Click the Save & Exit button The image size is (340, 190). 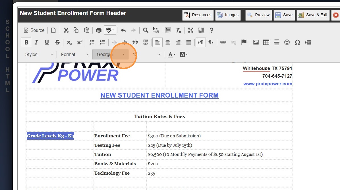pyautogui.click(x=313, y=15)
